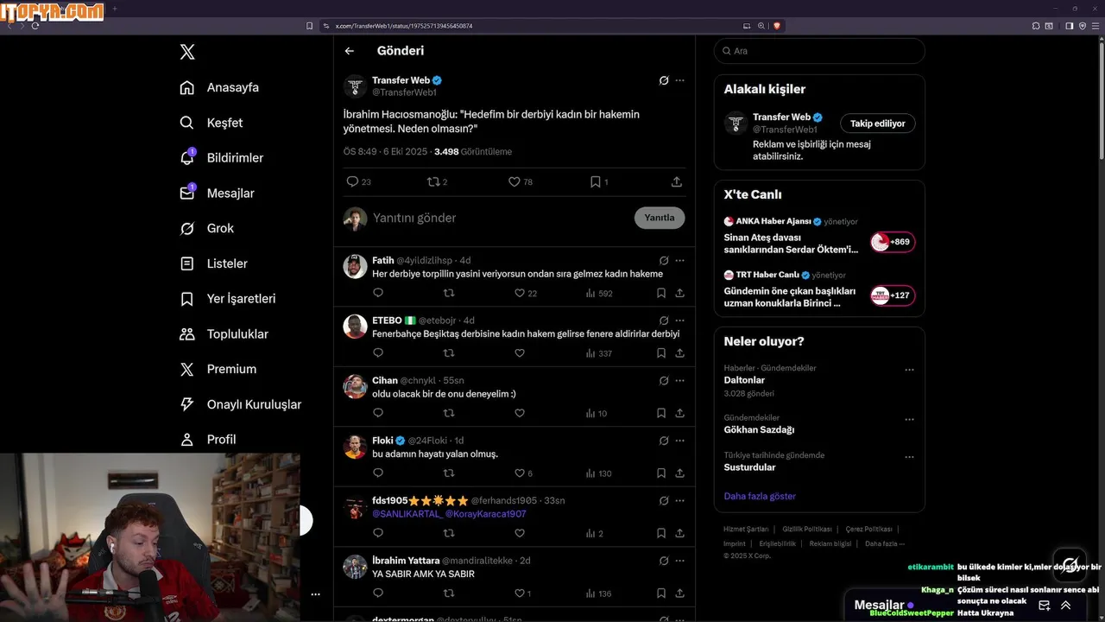Open the @SANLIKARTAL_ mention link

coord(407,513)
